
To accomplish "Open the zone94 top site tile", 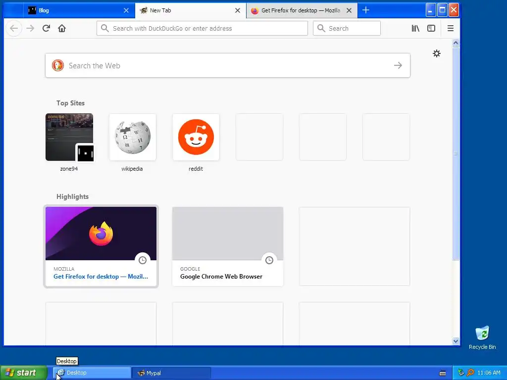I will point(69,137).
